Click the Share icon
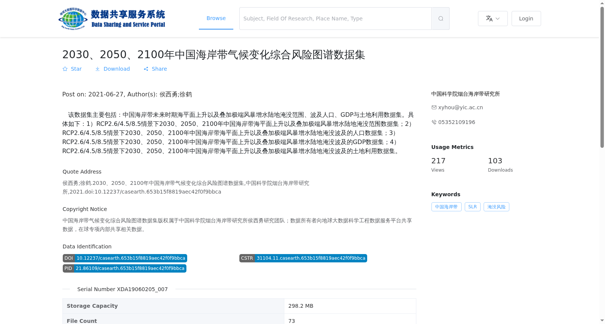This screenshot has width=605, height=324. tap(146, 69)
